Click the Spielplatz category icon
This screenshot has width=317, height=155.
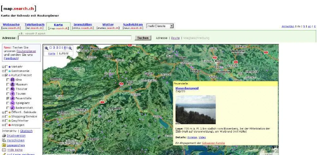pyautogui.click(x=12, y=103)
